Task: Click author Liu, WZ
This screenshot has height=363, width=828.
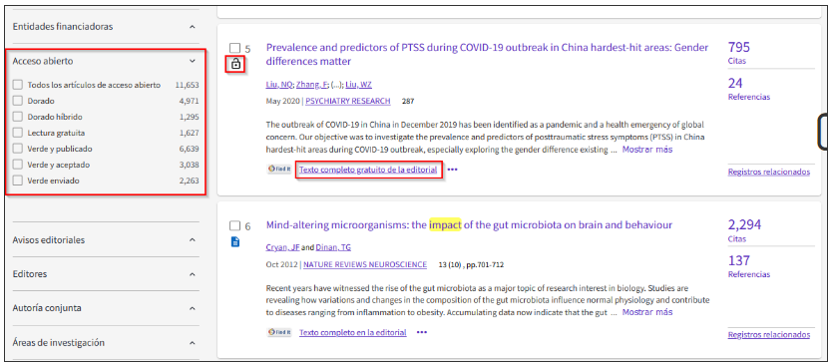Action: pos(358,85)
